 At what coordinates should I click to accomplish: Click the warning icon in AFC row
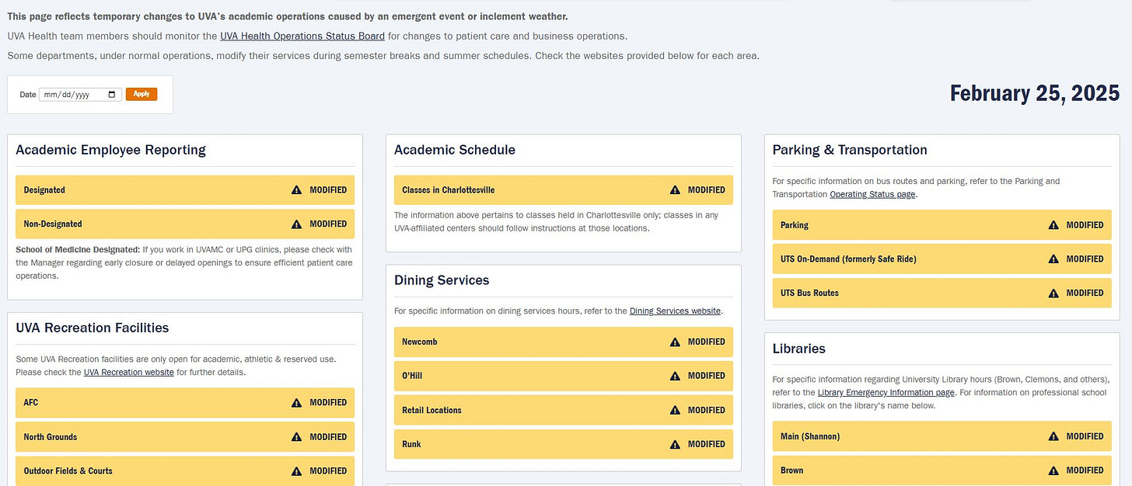pyautogui.click(x=296, y=402)
